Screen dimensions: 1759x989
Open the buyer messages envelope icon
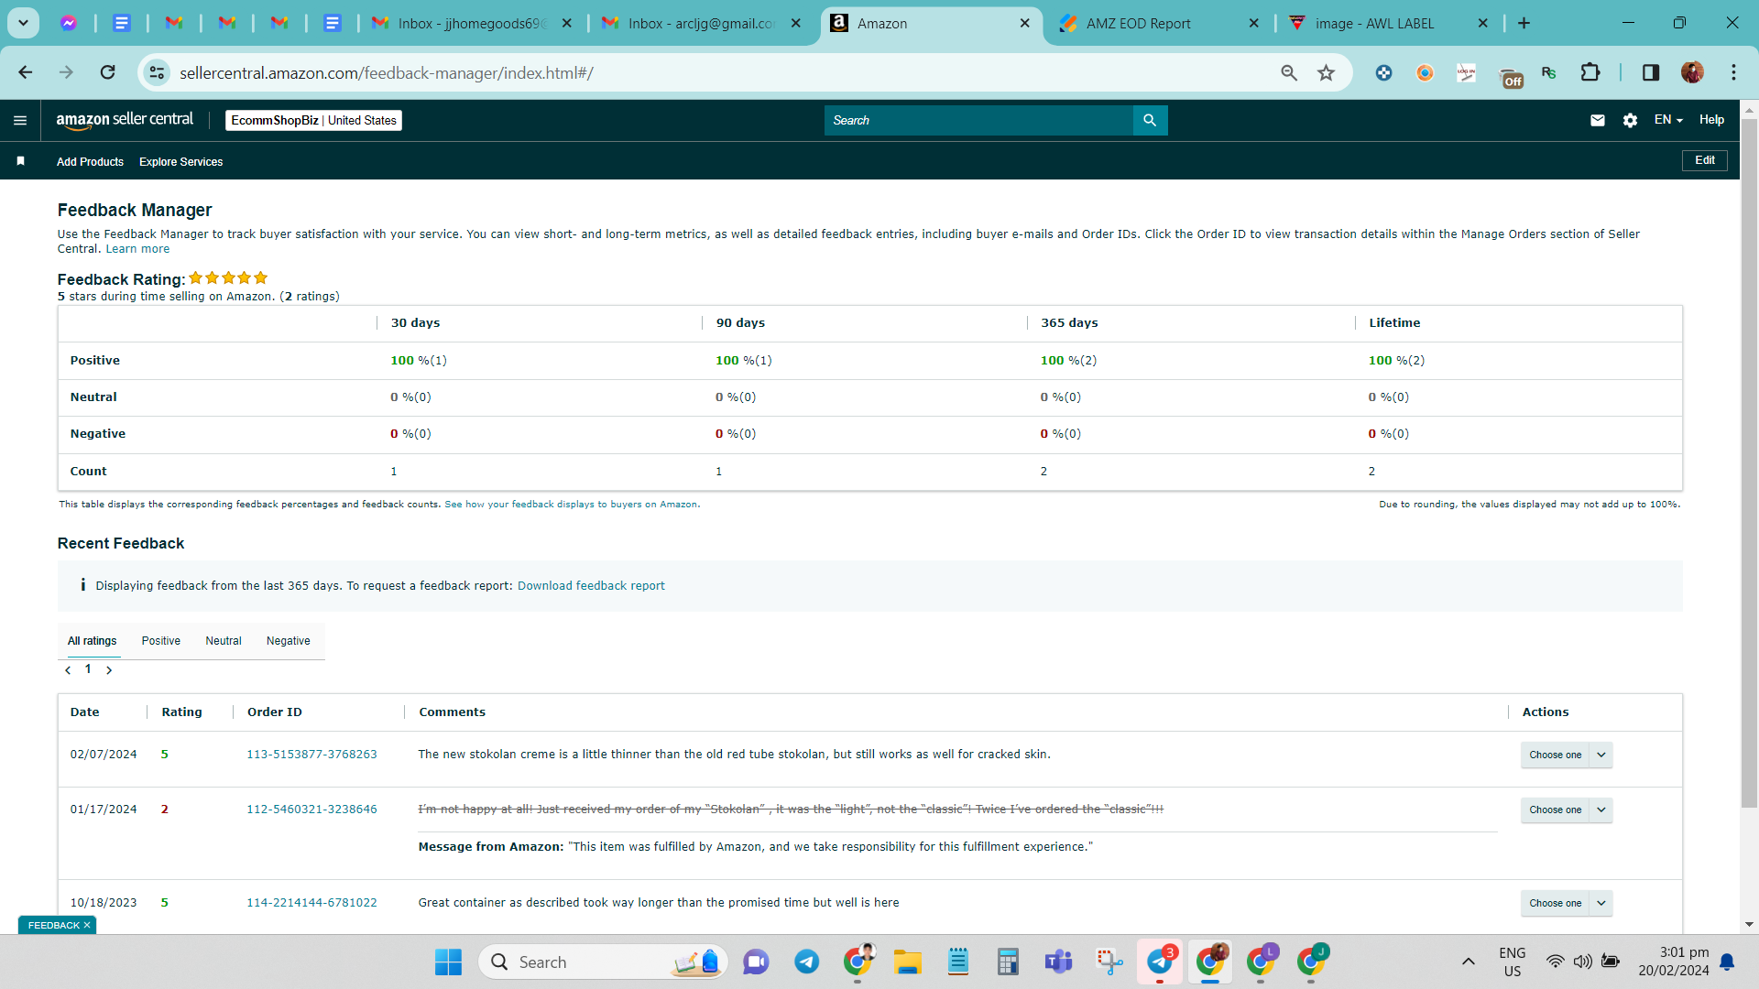coord(1598,120)
